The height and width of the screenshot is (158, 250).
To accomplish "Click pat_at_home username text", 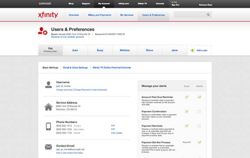I will click(63, 86).
